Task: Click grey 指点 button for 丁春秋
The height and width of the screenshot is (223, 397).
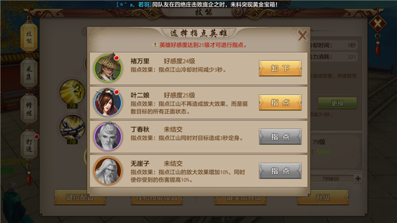Action: point(280,137)
